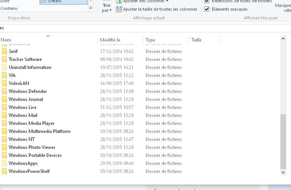
Task: Click the Tracker Software folder icon
Action: coord(4,59)
